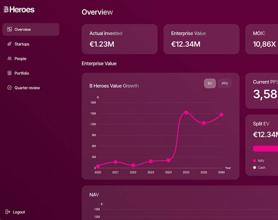The image size is (278, 220).
Task: Click the People group icon
Action: (9, 58)
